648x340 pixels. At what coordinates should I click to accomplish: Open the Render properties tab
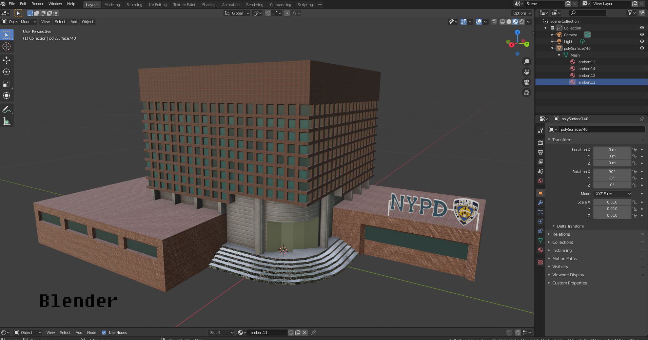541,143
